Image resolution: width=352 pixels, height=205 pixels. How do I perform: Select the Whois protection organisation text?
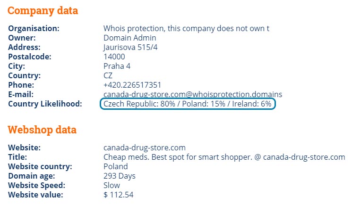186,28
